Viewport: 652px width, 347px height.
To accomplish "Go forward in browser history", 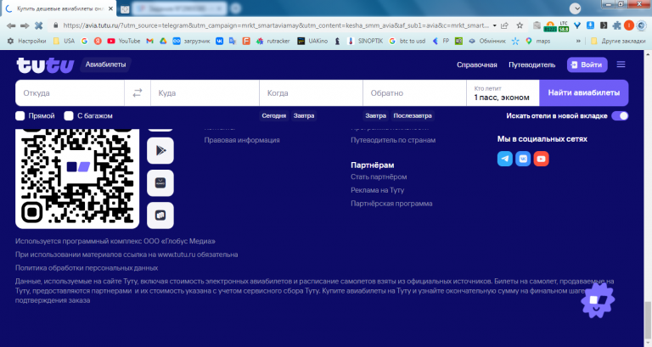I will (25, 25).
